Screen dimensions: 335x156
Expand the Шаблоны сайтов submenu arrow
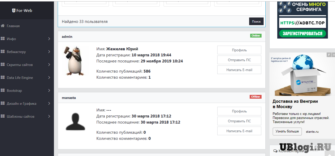(49, 116)
